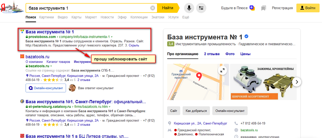Collapse snippet via Скрыть link
Image resolution: width=322 pixels, height=138 pixels.
coord(134,46)
